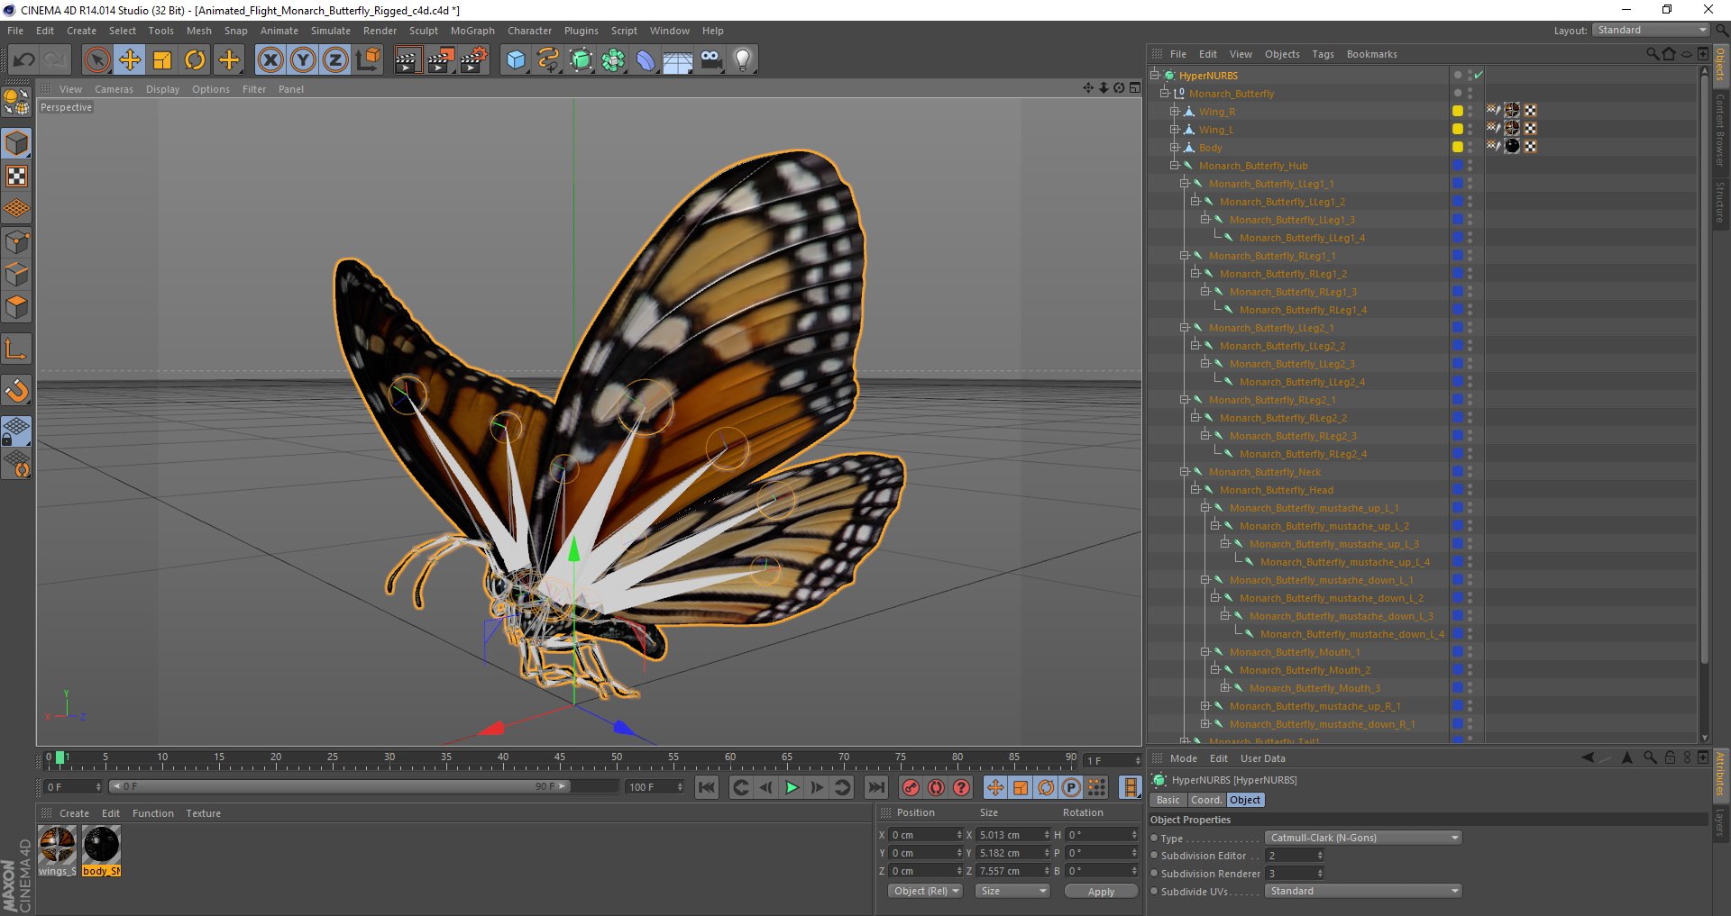Viewport: 1731px width, 916px height.
Task: Select the wings_S material thumbnail
Action: point(58,846)
